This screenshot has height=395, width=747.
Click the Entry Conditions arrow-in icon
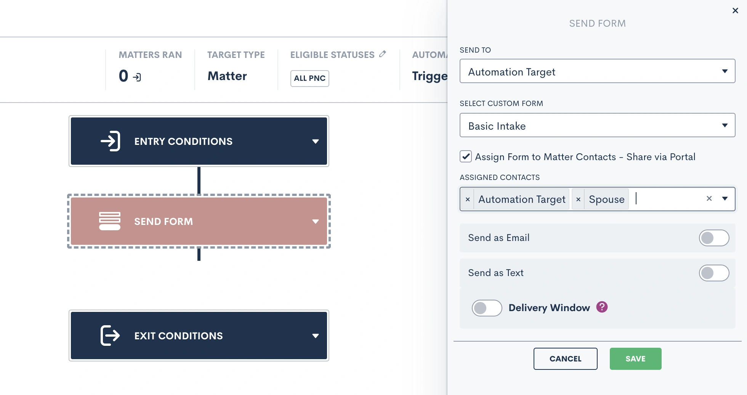coord(111,141)
